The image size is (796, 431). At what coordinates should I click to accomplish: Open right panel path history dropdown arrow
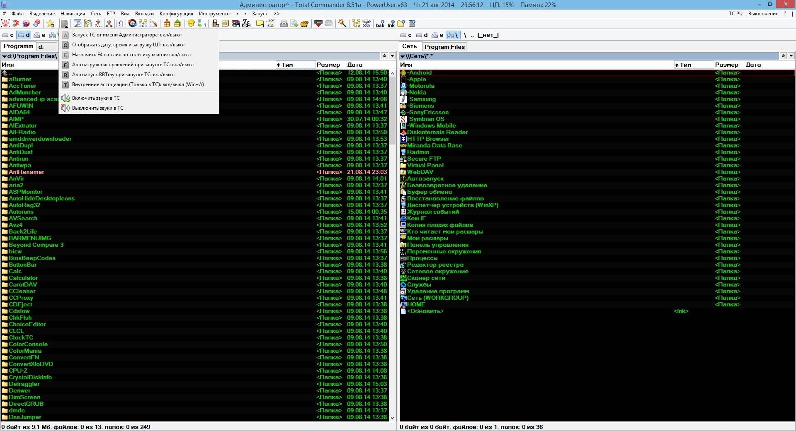(x=791, y=56)
